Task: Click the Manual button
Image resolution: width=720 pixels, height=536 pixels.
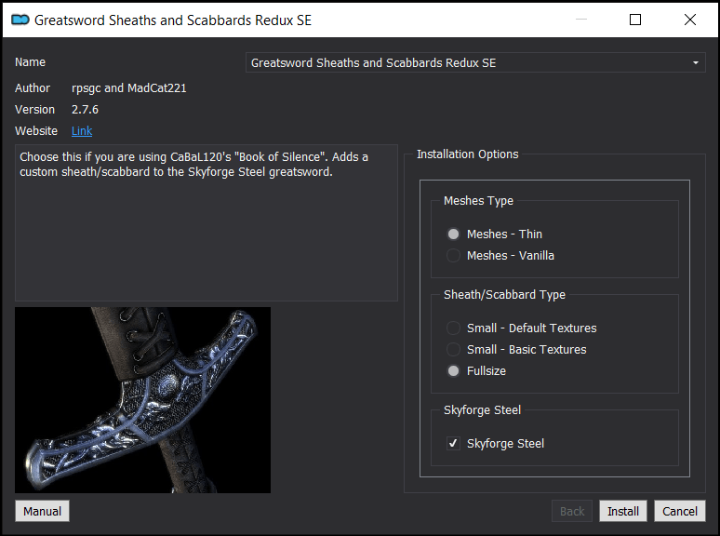Action: 42,511
